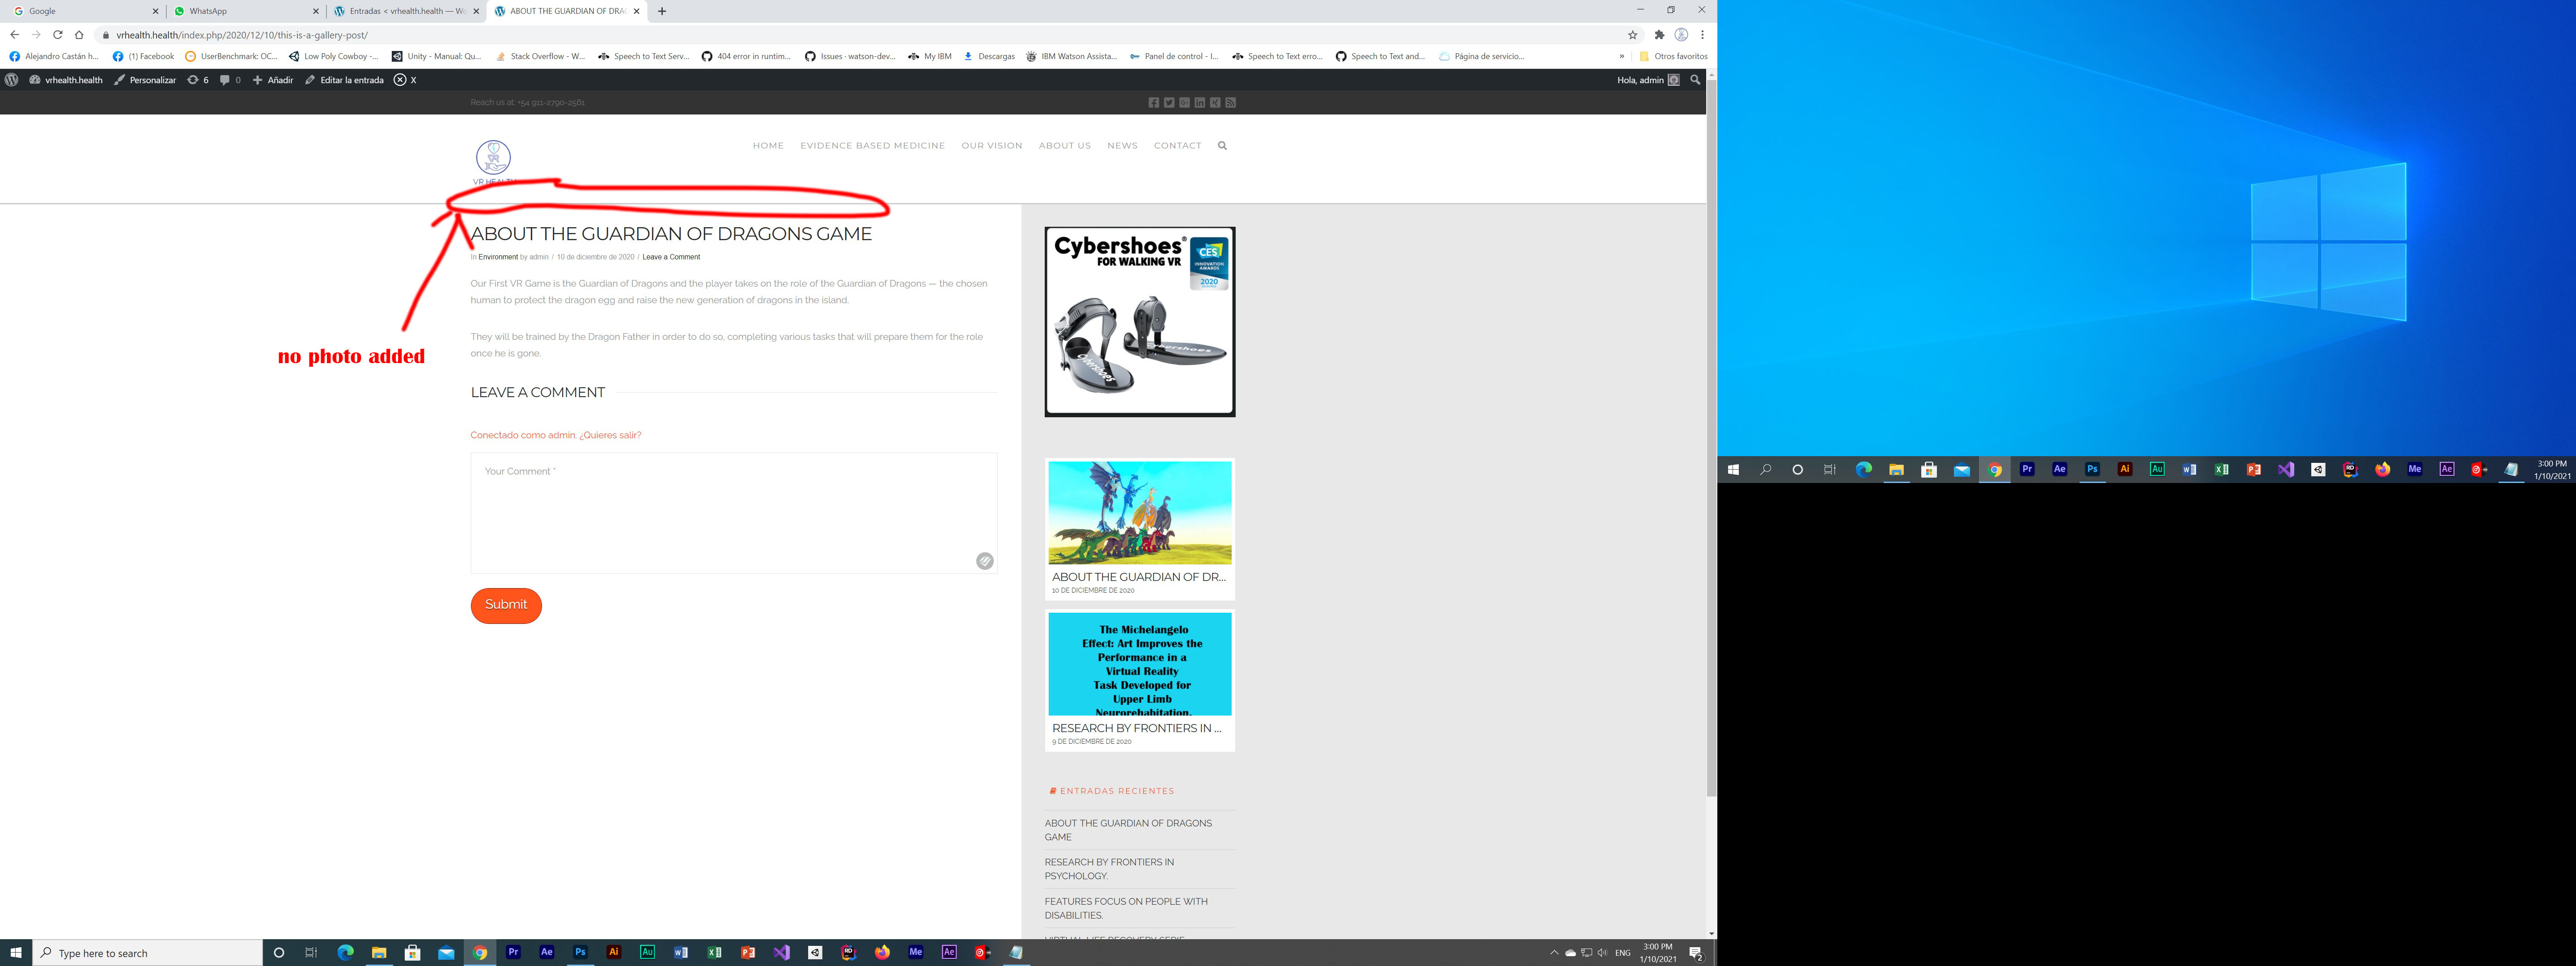This screenshot has width=2576, height=966.
Task: Open Unity on the right-hand desktop's taskbar
Action: point(2318,469)
